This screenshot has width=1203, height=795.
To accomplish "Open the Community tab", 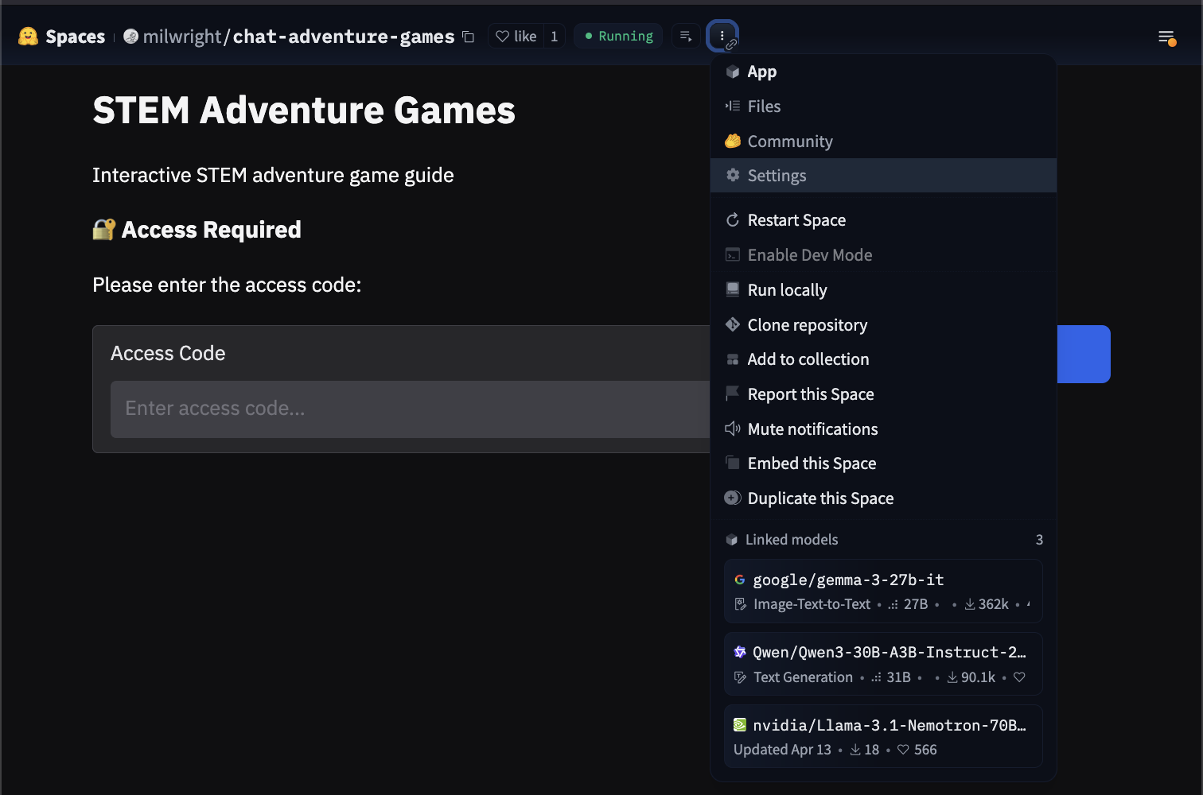I will coord(790,141).
